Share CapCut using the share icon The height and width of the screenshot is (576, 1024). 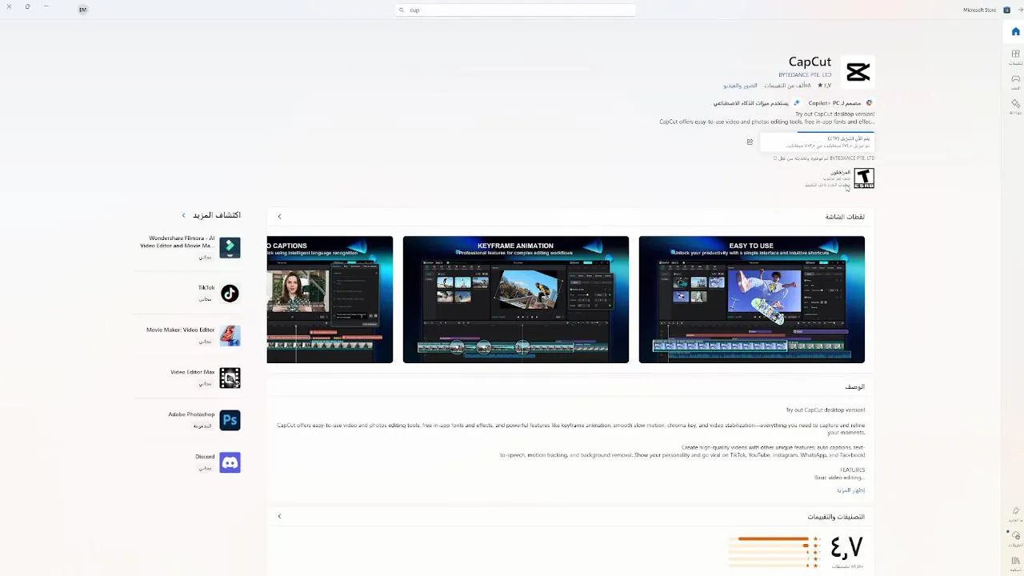(x=750, y=142)
